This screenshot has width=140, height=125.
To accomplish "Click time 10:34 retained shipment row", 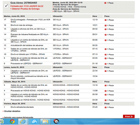I will (95, 76).
